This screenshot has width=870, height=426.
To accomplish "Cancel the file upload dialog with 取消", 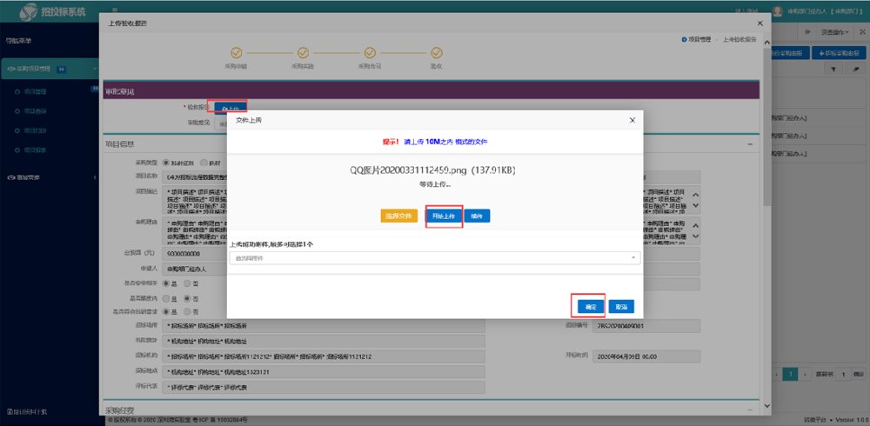I will tap(621, 307).
